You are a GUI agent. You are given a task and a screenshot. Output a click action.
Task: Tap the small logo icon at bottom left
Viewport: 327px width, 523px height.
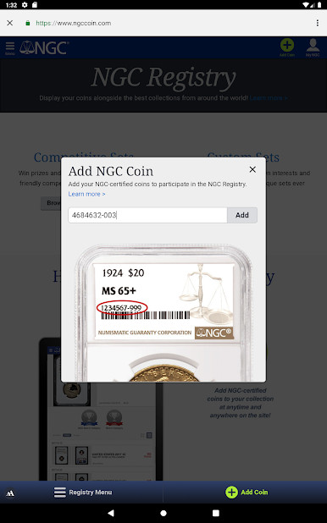(10, 493)
